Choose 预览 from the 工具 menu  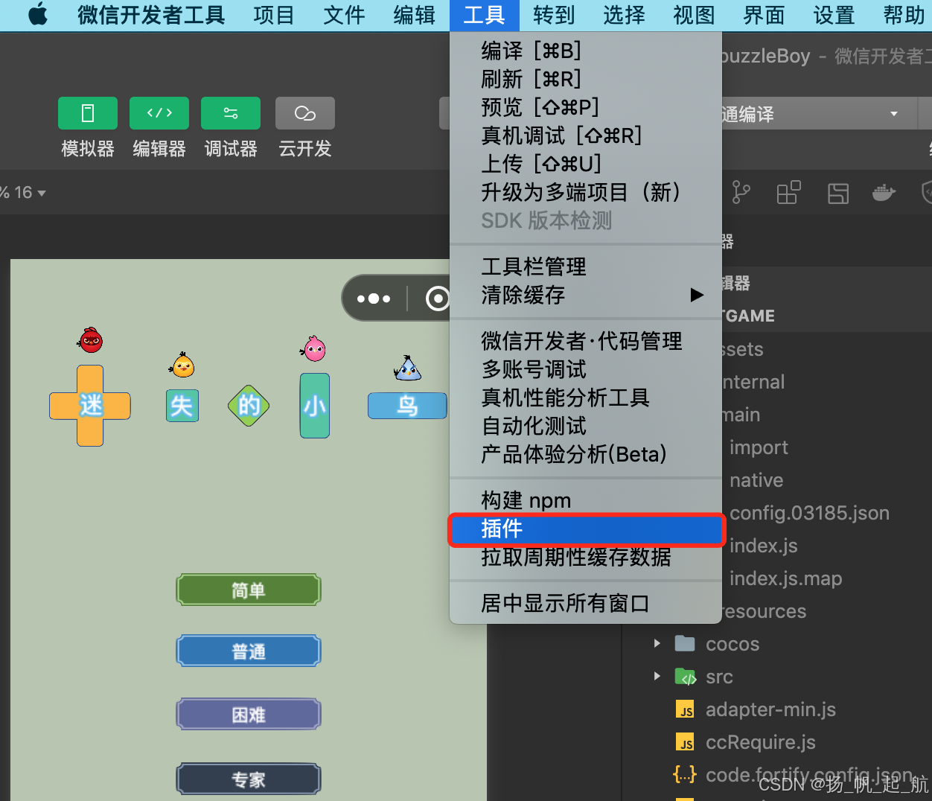coord(586,107)
